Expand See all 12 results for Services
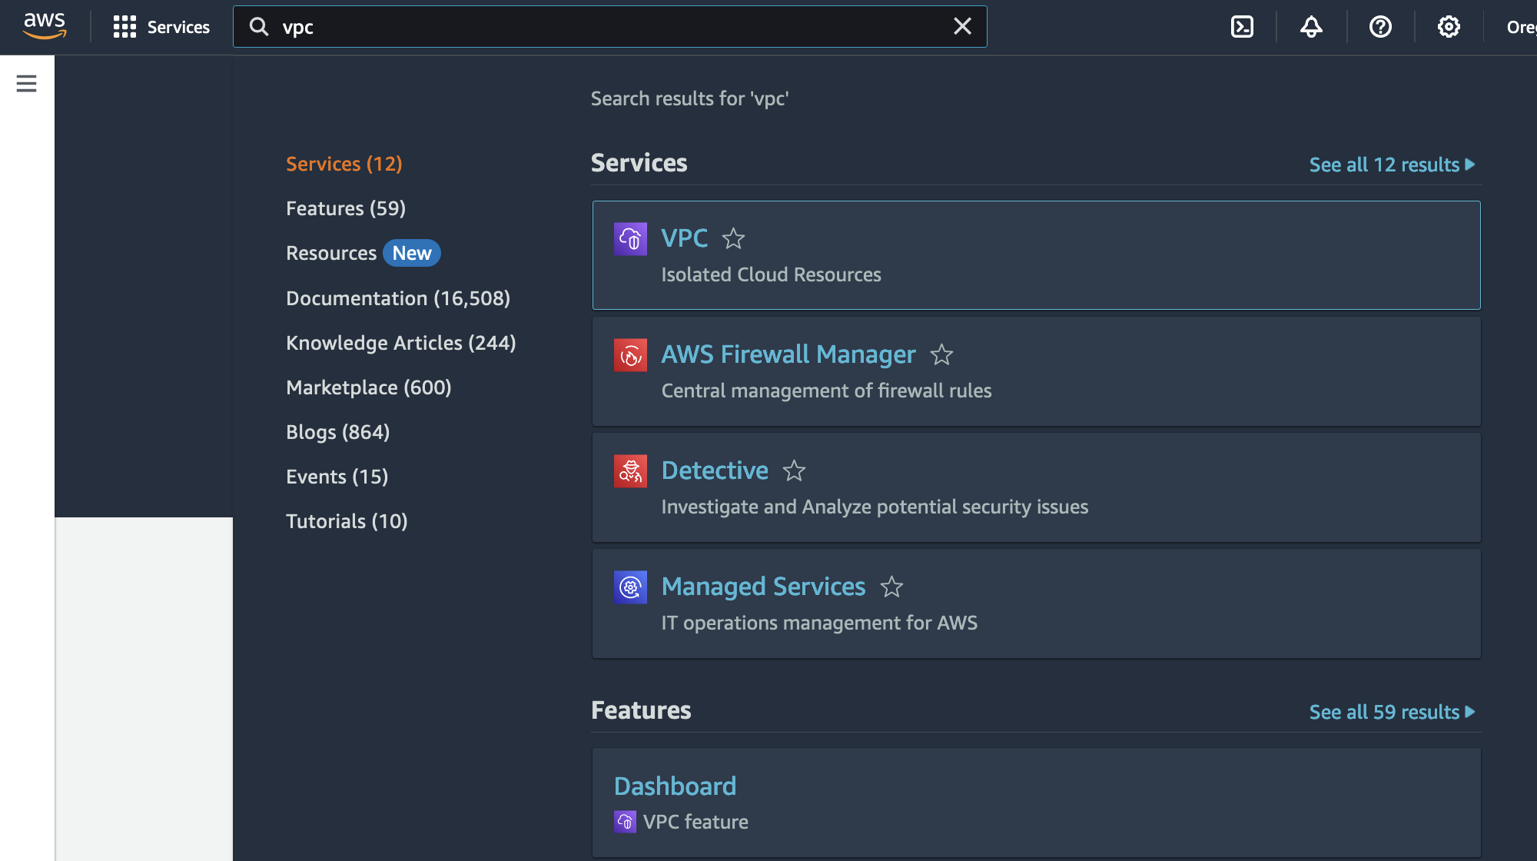 click(1392, 165)
